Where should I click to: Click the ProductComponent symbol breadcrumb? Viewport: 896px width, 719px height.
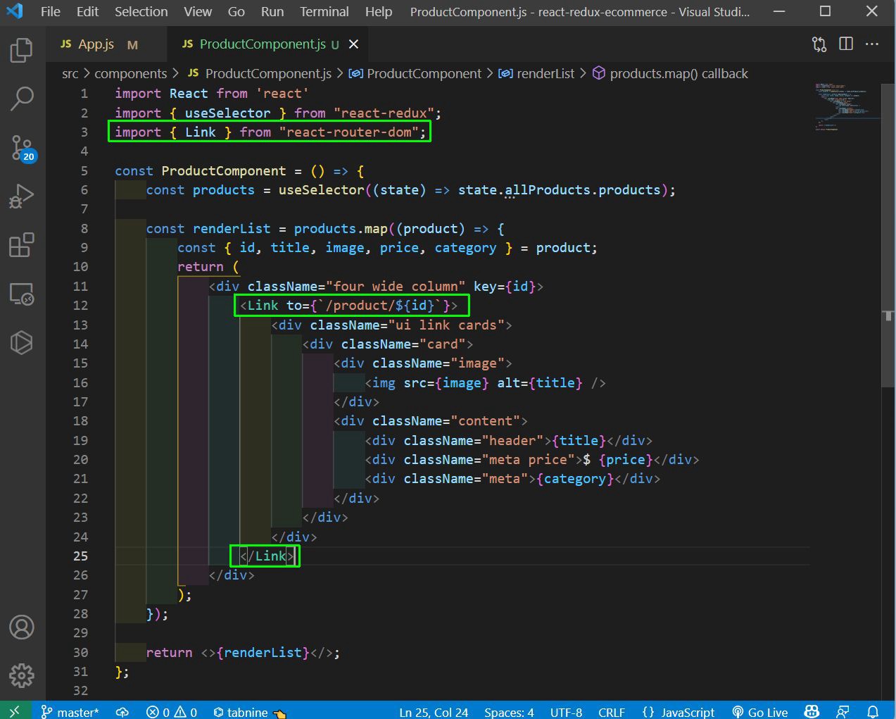tap(415, 74)
